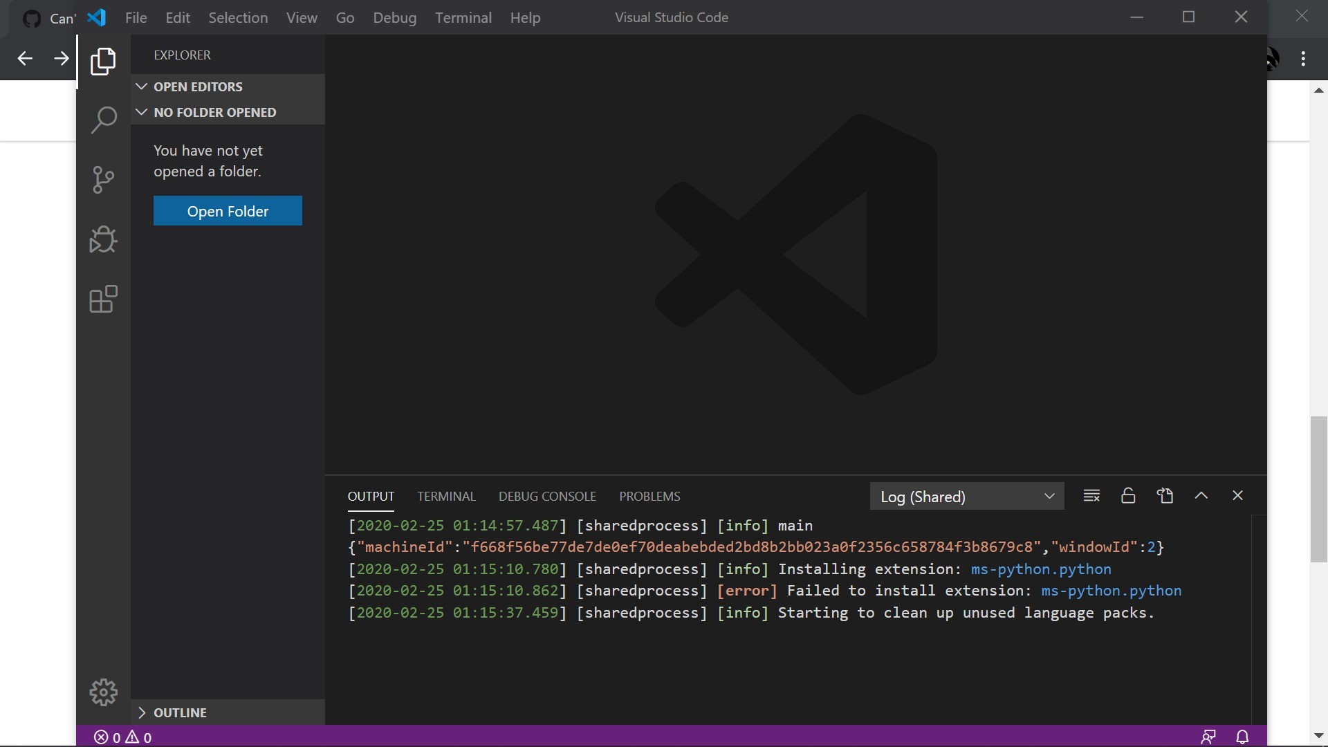Minimize the Visual Studio Code window
The image size is (1328, 747).
(1136, 17)
